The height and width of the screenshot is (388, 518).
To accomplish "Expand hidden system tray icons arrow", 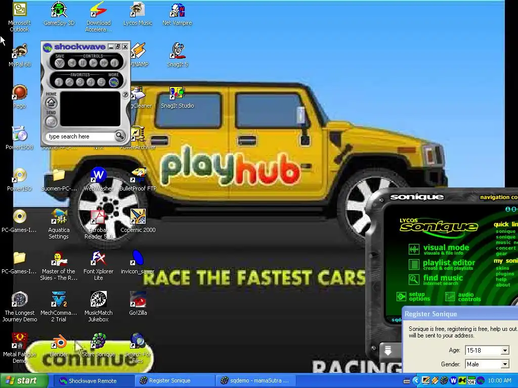I will tap(416, 381).
